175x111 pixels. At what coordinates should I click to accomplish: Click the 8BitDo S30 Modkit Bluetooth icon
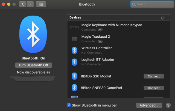point(74,76)
